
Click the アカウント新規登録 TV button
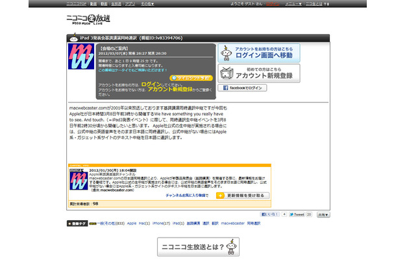coord(259,73)
